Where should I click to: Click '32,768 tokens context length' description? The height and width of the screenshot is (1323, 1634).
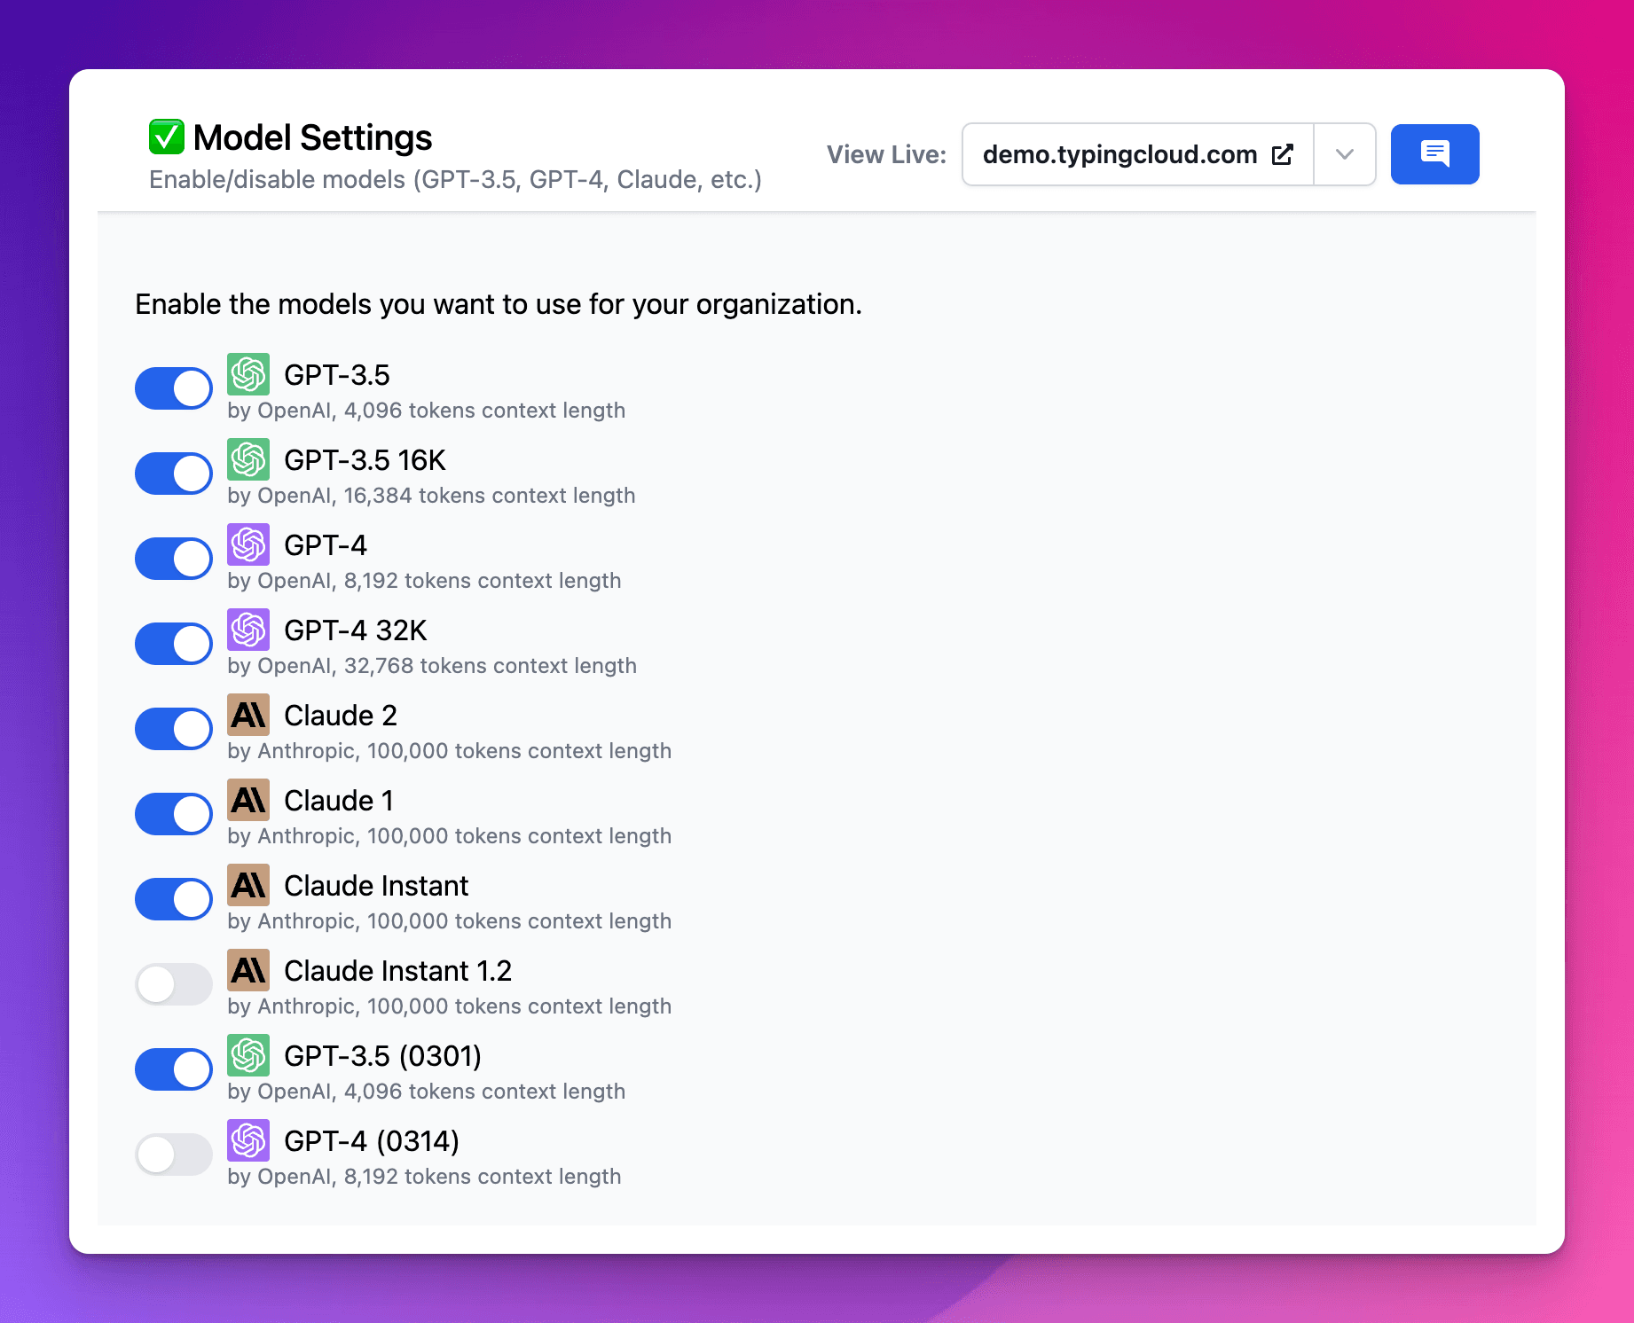pos(491,666)
